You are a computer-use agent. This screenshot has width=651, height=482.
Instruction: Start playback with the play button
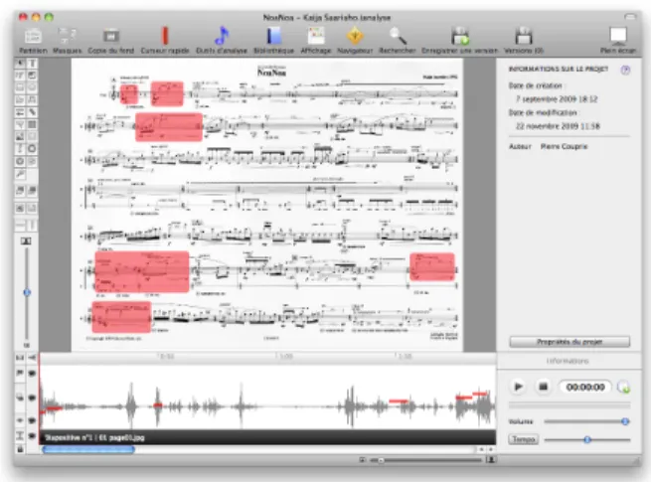[518, 387]
